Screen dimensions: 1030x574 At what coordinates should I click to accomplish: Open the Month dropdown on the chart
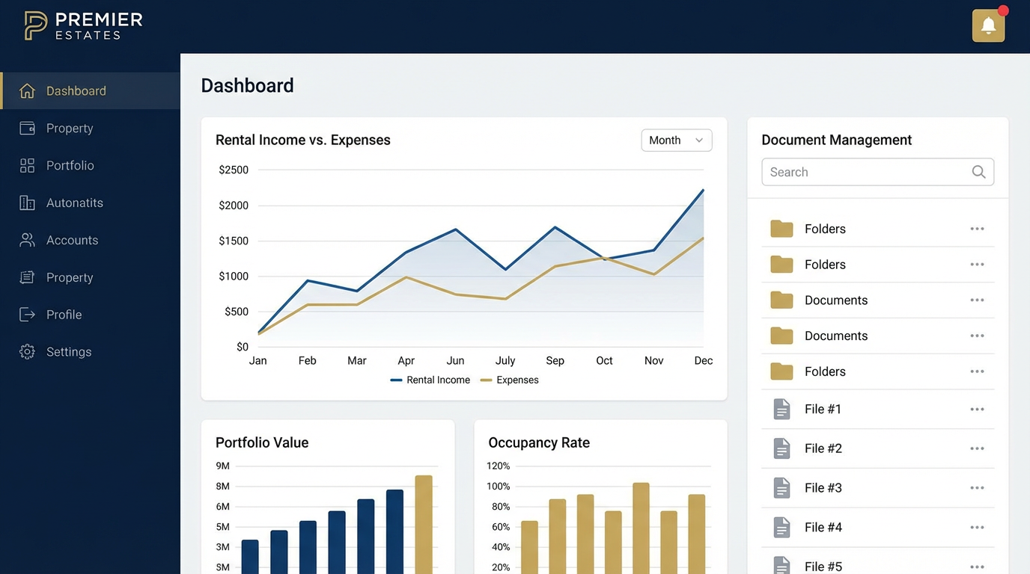pos(676,140)
